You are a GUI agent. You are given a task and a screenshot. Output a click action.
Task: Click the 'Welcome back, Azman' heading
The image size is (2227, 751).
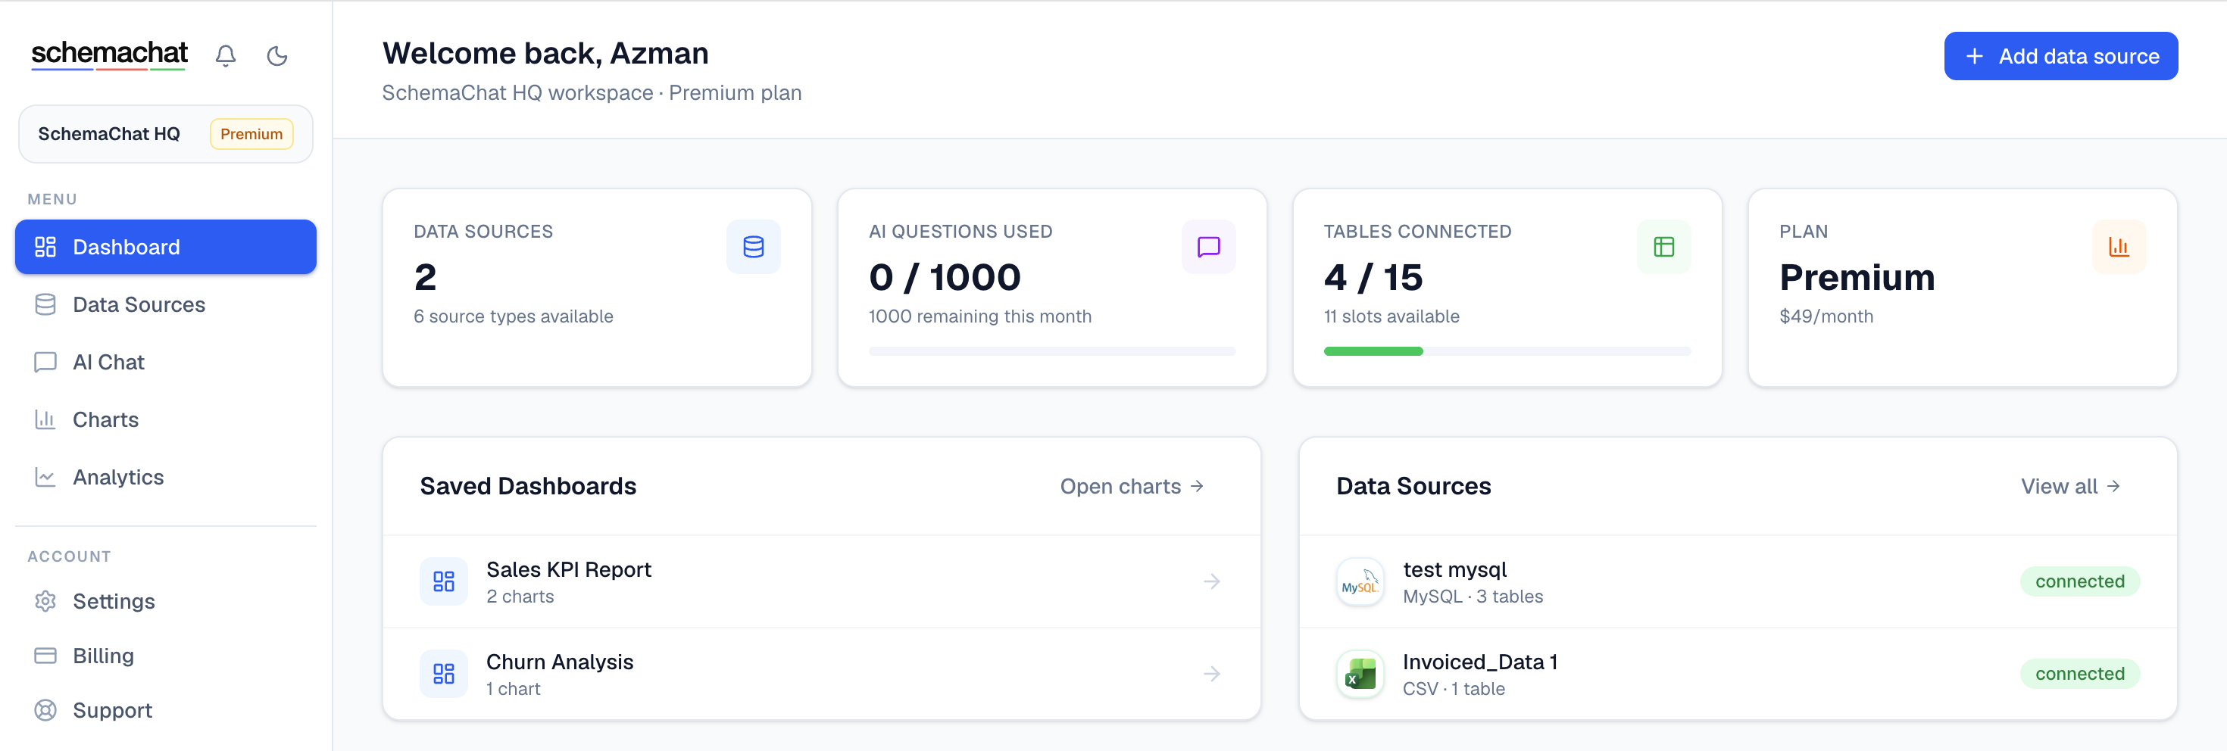click(545, 54)
